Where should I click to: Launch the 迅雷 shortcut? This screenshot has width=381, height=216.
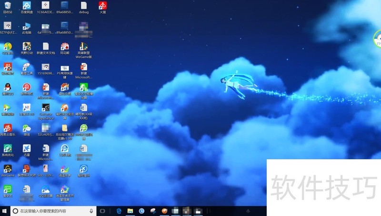click(x=27, y=150)
